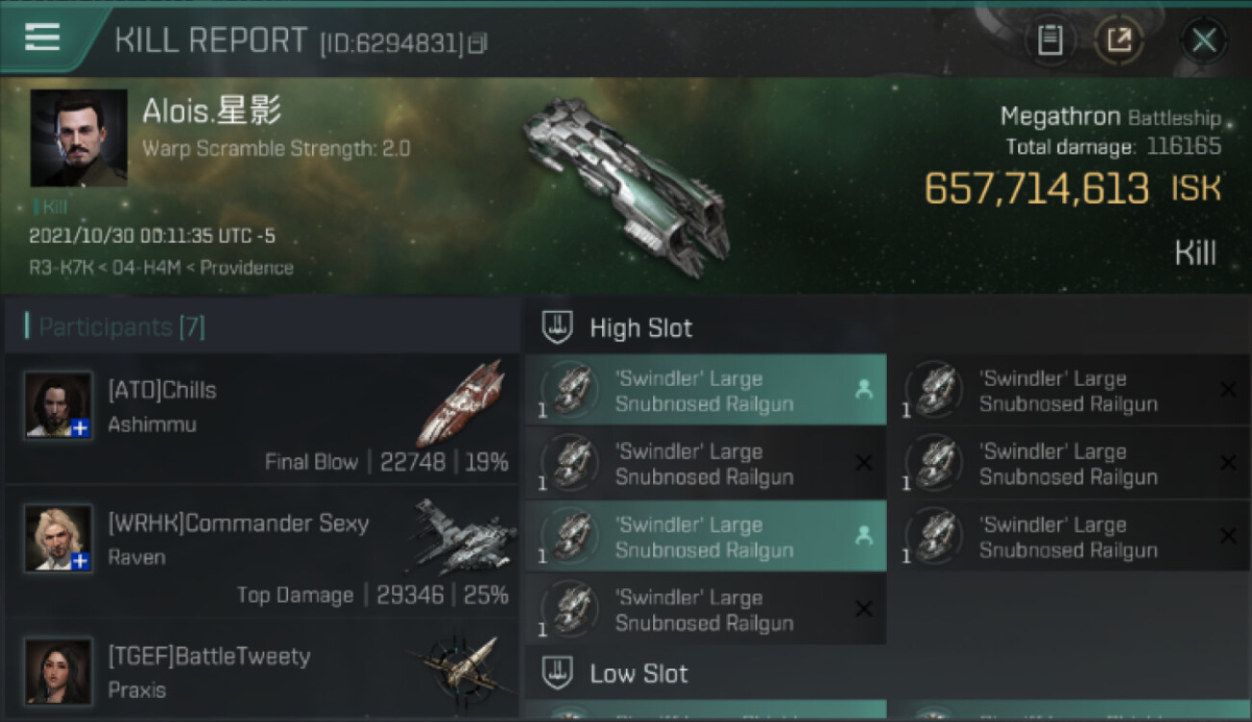Click the share/export kill report icon
Image resolution: width=1252 pixels, height=722 pixels.
tap(1118, 40)
